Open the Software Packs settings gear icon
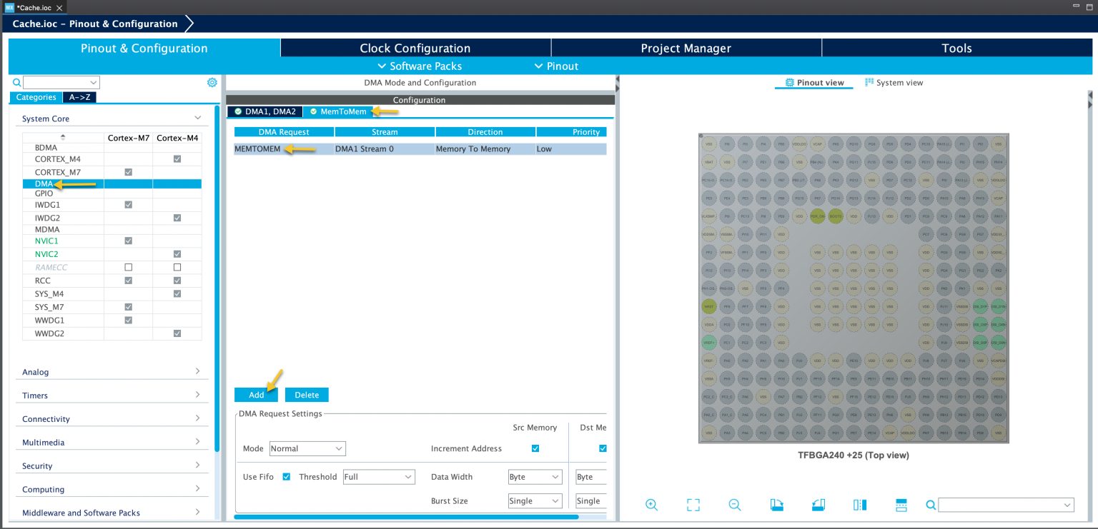 212,82
